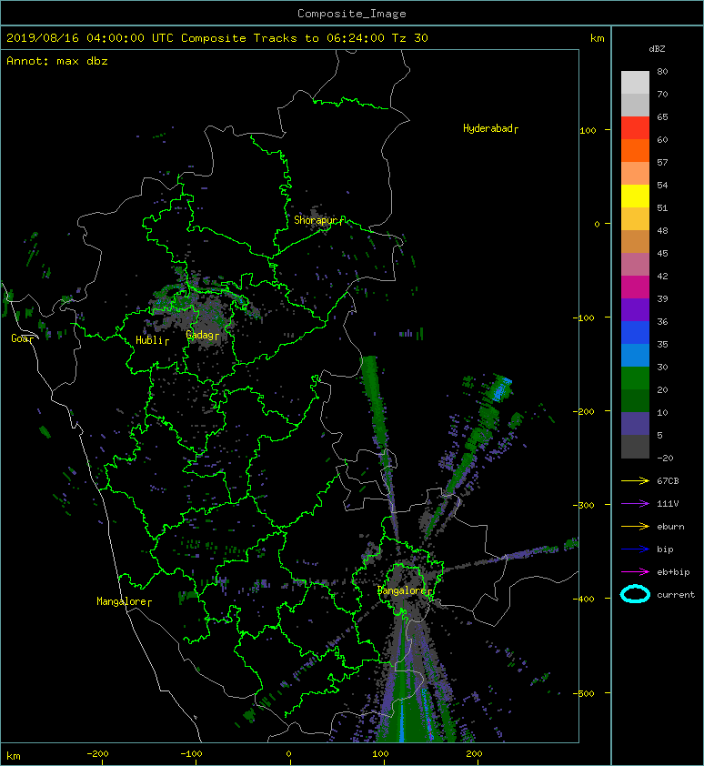Click the light gray 80 dBZ swatch

click(x=635, y=83)
